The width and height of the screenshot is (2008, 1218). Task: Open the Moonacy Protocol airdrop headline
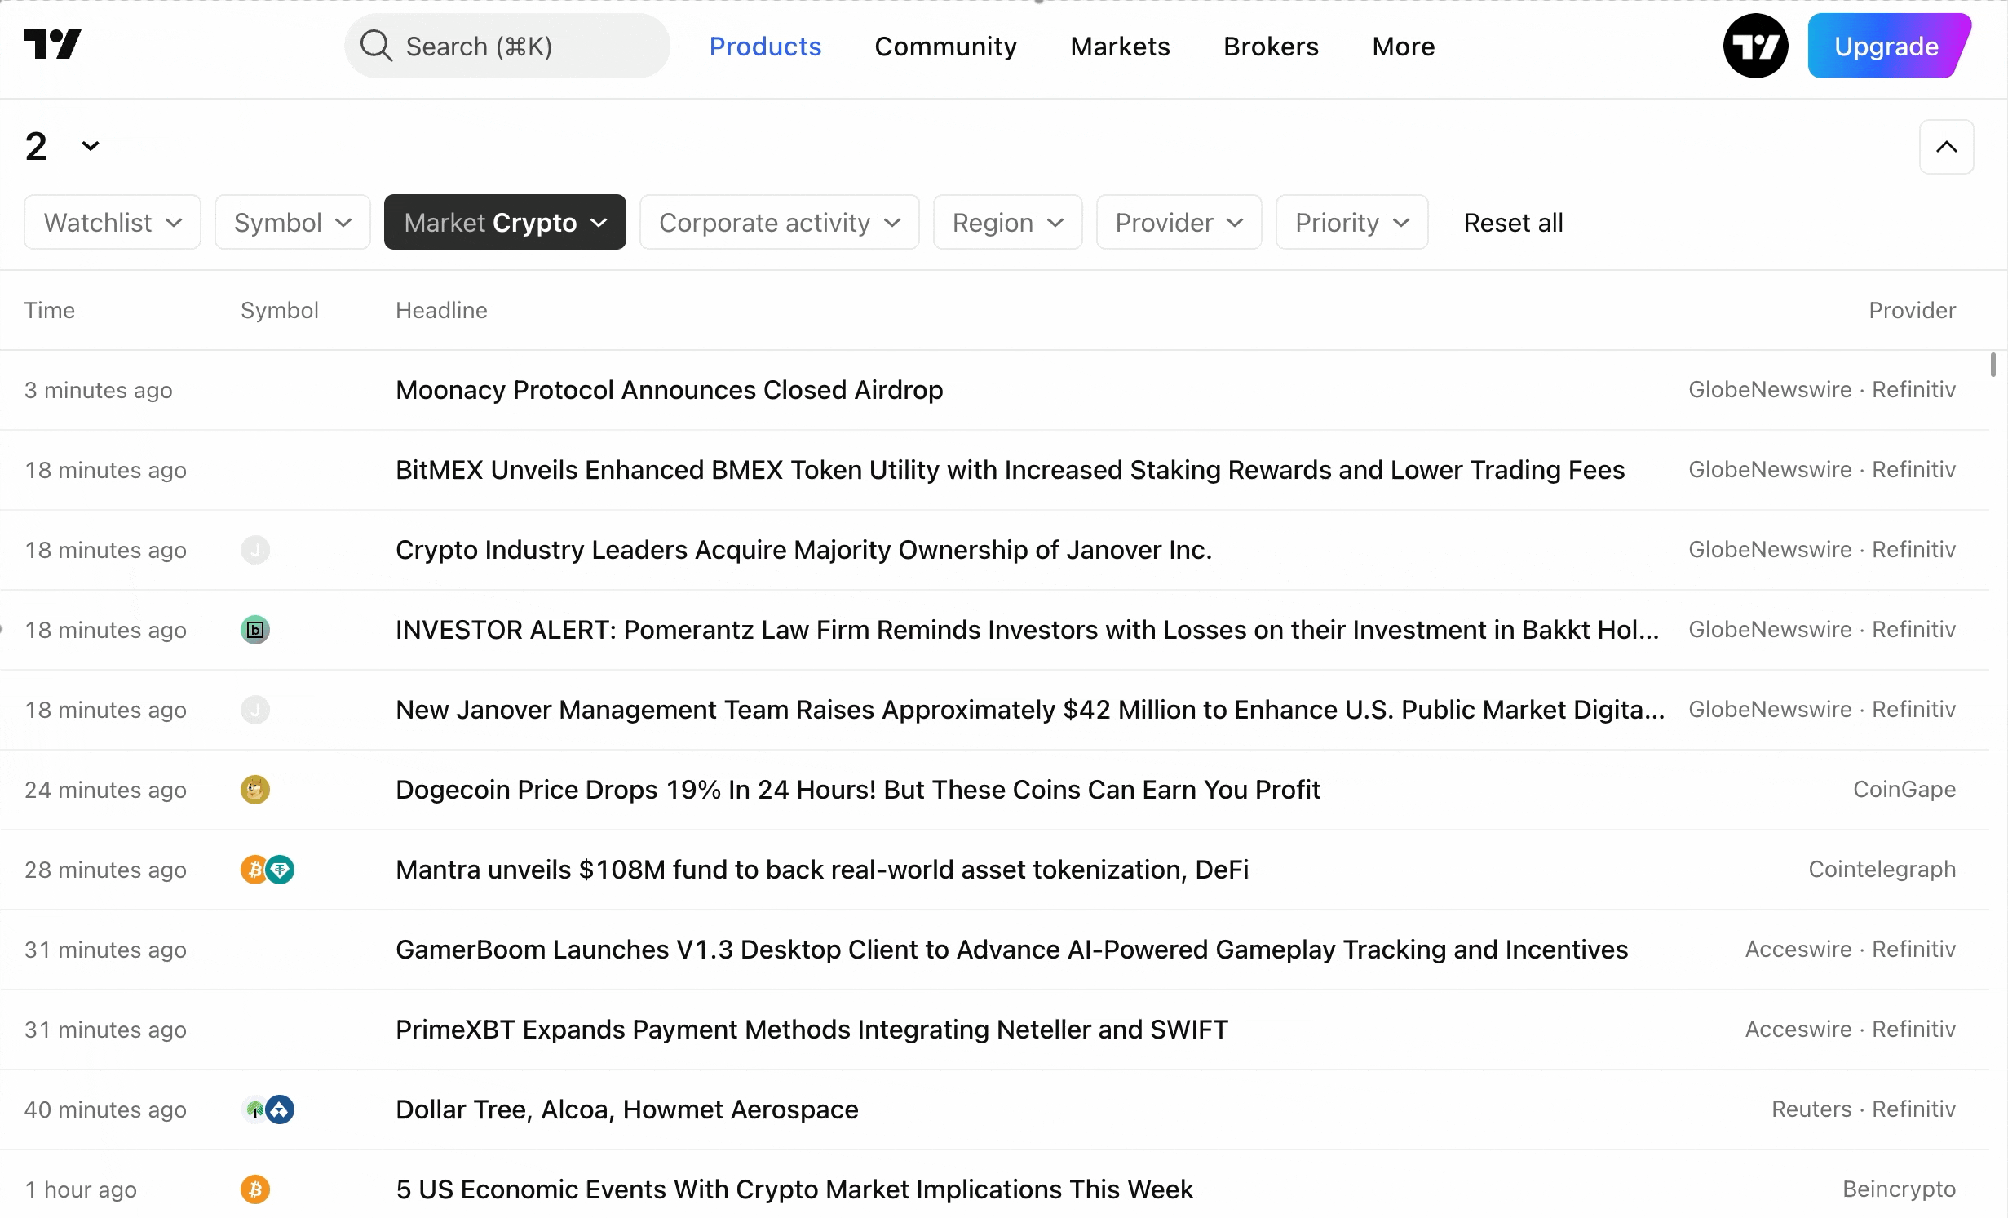669,390
